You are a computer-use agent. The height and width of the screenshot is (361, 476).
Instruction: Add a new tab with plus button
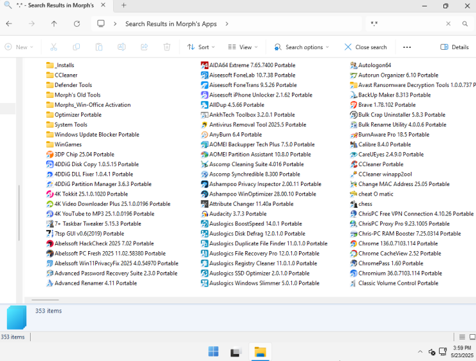point(123,6)
